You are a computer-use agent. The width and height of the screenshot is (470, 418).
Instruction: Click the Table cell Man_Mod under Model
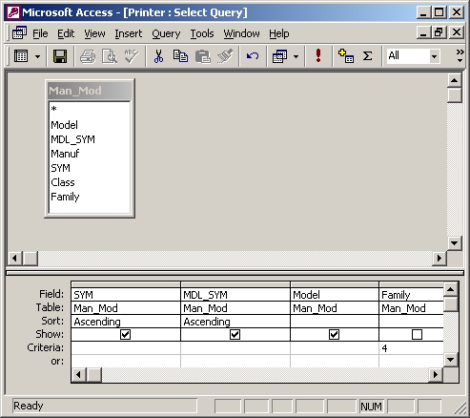click(x=335, y=308)
